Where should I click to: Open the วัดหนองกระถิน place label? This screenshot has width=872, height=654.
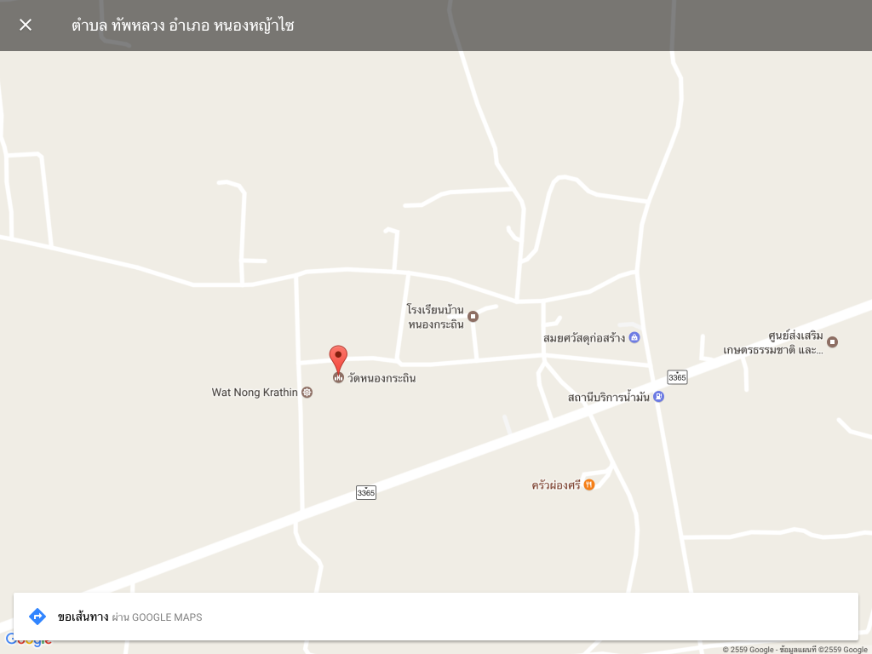pos(381,378)
